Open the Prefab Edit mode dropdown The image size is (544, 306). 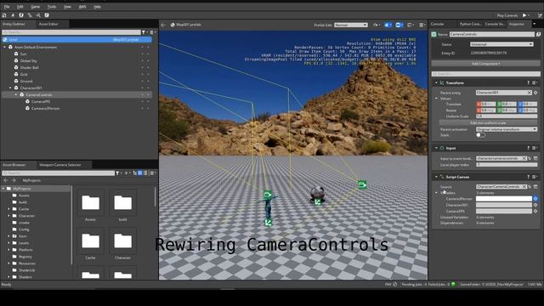(351, 25)
